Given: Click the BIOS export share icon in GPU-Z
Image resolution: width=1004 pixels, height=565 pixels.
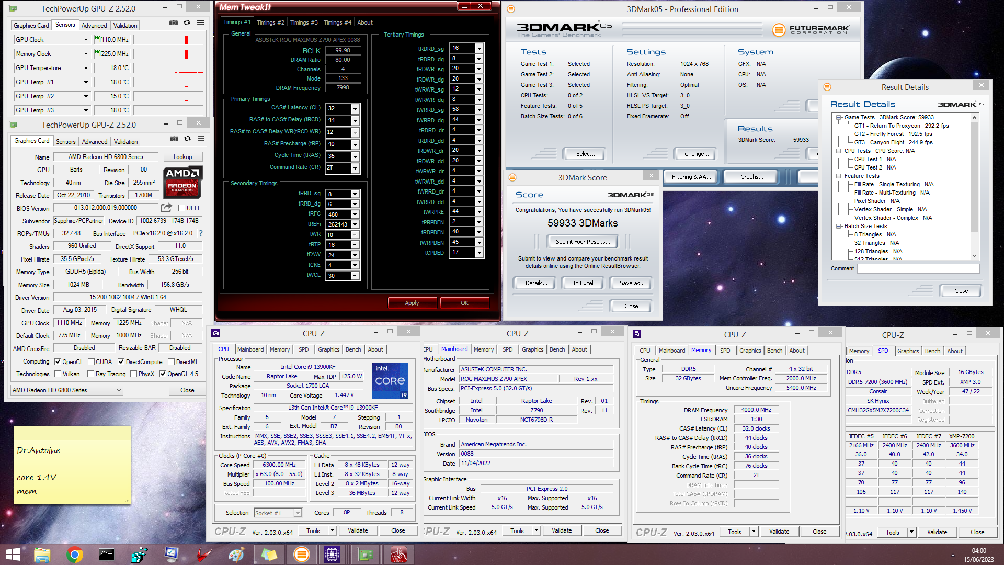Looking at the screenshot, I should pyautogui.click(x=167, y=208).
